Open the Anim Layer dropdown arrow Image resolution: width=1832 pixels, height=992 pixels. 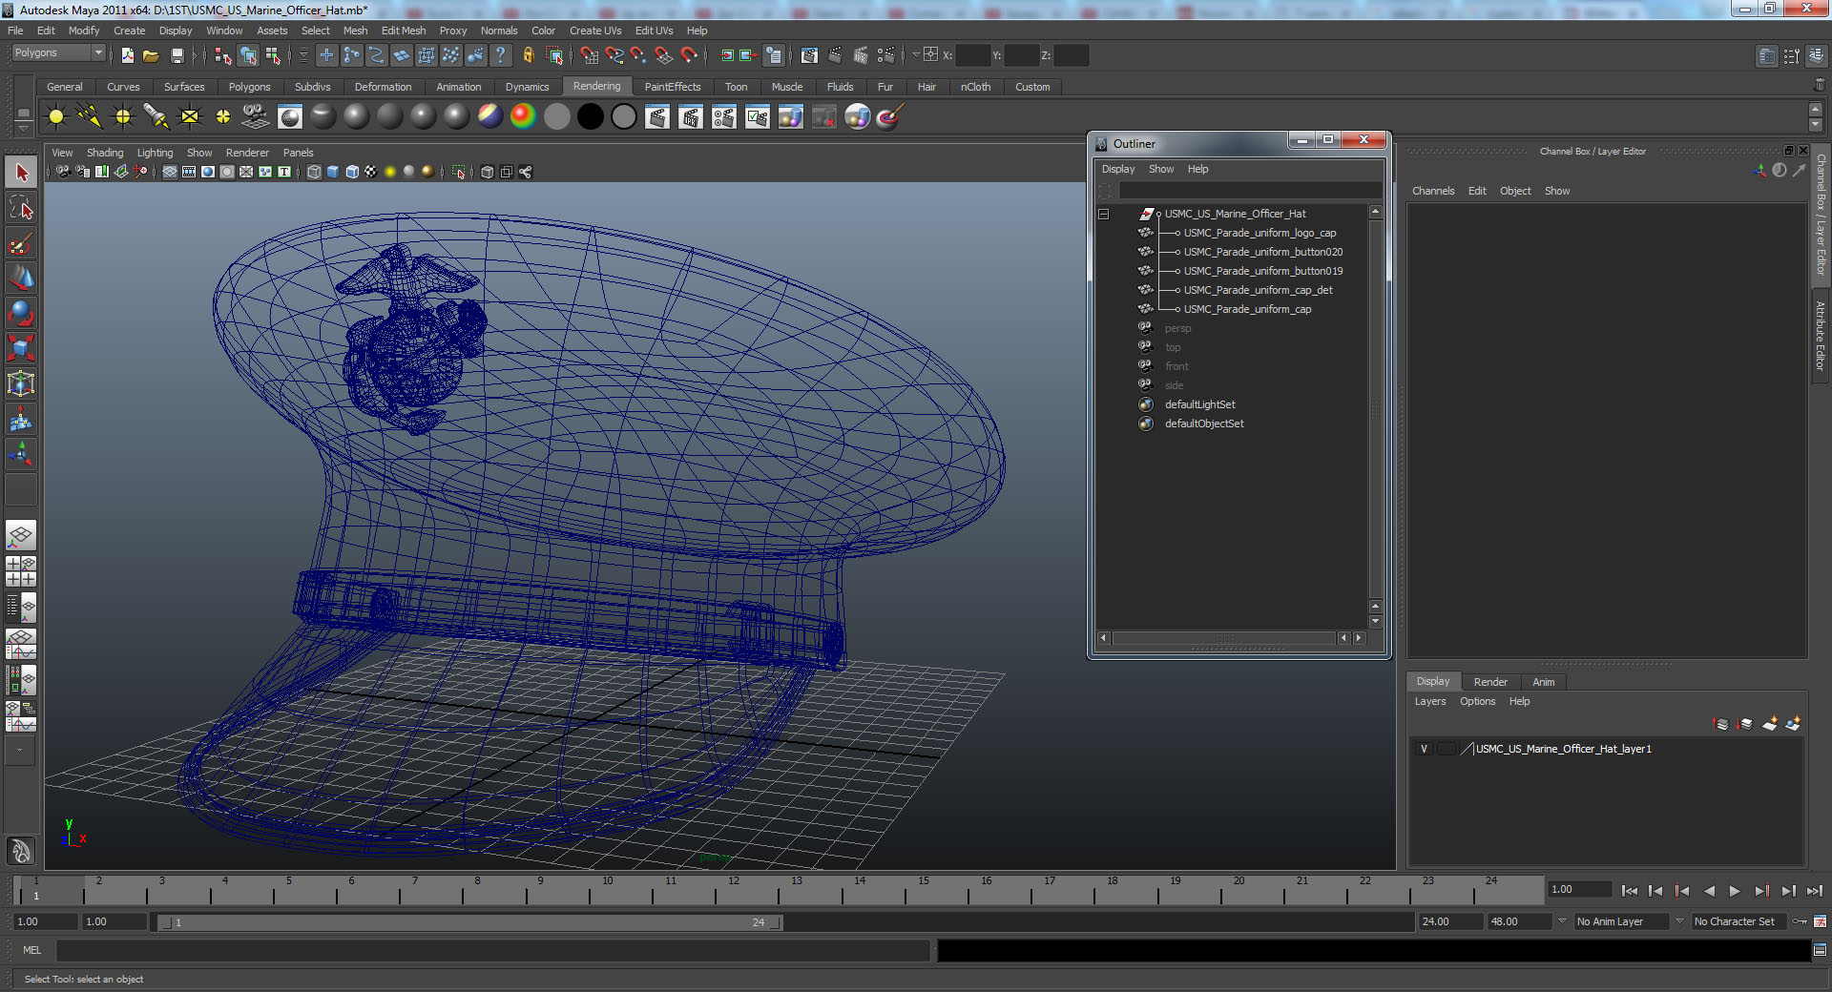click(1562, 921)
